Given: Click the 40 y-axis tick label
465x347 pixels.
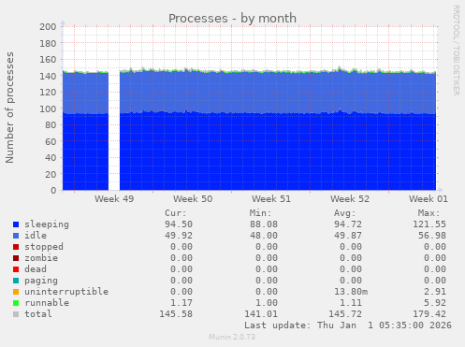Looking at the screenshot, I should [x=51, y=158].
